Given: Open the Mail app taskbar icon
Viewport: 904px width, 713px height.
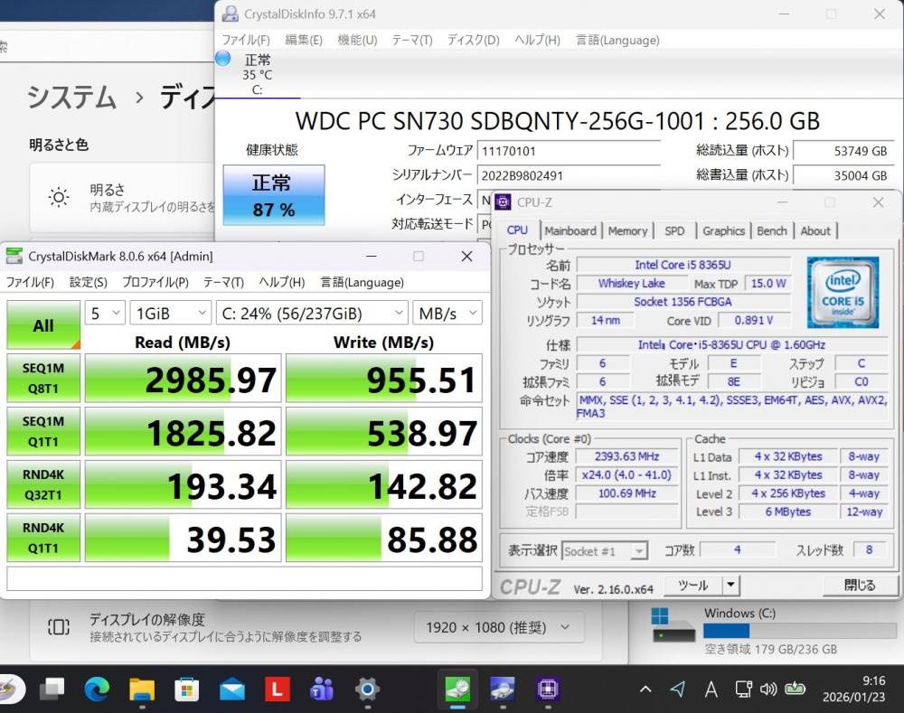Looking at the screenshot, I should [x=231, y=690].
